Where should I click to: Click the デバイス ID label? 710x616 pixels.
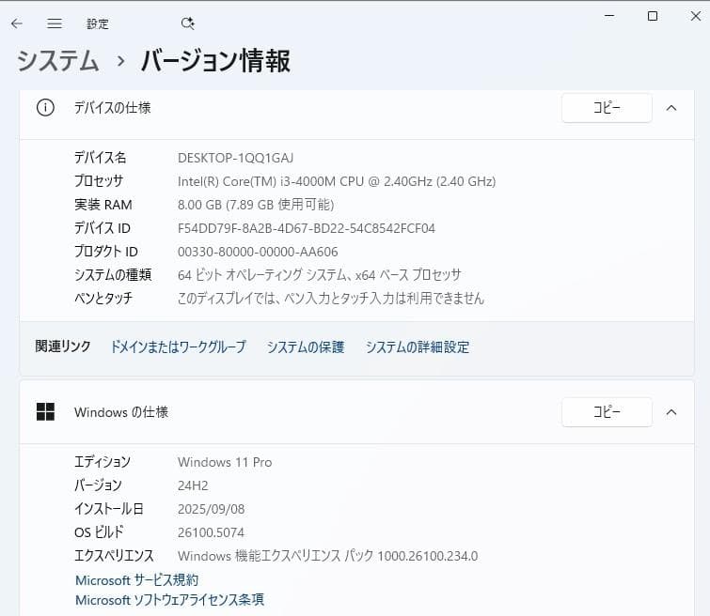click(x=103, y=228)
